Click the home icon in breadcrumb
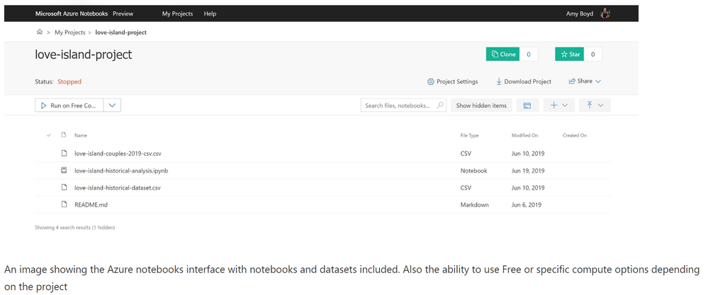Screen dimensions: 708x295 pos(40,33)
